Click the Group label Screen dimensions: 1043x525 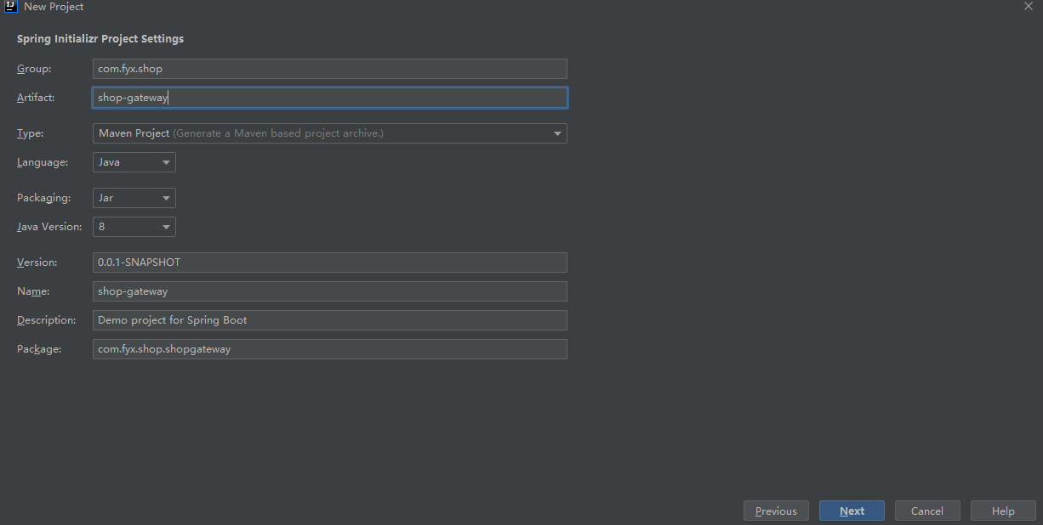34,69
